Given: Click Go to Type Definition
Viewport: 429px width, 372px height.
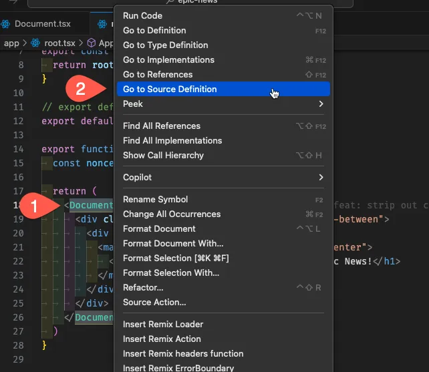Looking at the screenshot, I should [x=223, y=45].
